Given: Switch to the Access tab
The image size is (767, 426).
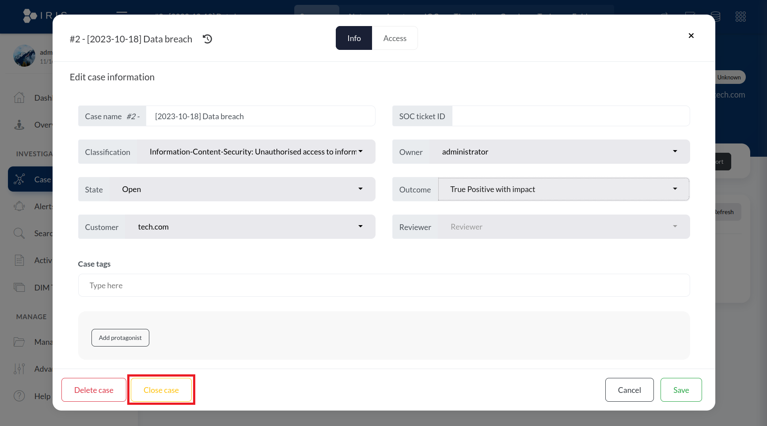Looking at the screenshot, I should [x=395, y=38].
